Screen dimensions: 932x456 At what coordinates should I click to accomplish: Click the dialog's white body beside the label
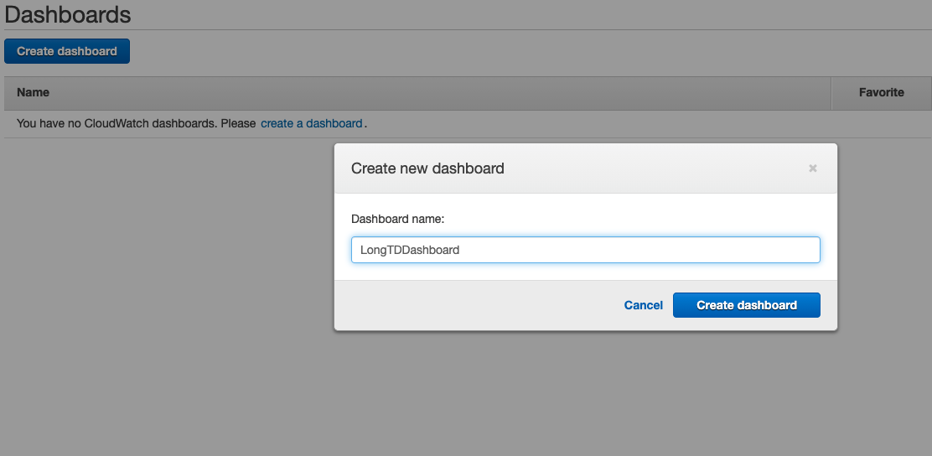(629, 219)
